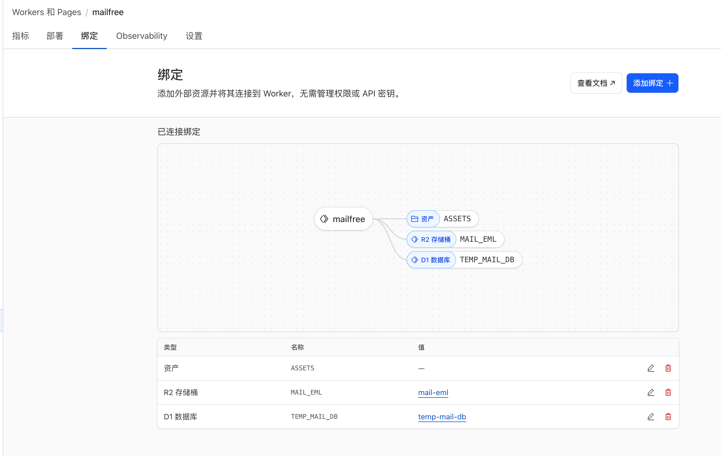
Task: Select the 绑定 tab
Action: (89, 36)
